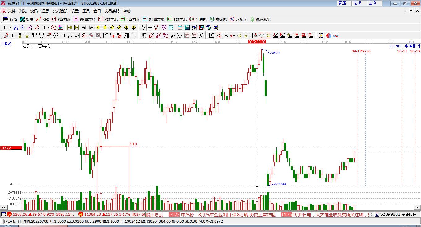This screenshot has height=227, width=421.
Task: Click the 10-11 cycle date marker
Action: pos(402,51)
